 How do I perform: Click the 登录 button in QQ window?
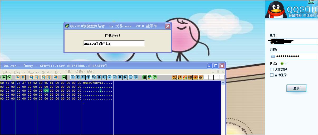pyautogui.click(x=297, y=88)
